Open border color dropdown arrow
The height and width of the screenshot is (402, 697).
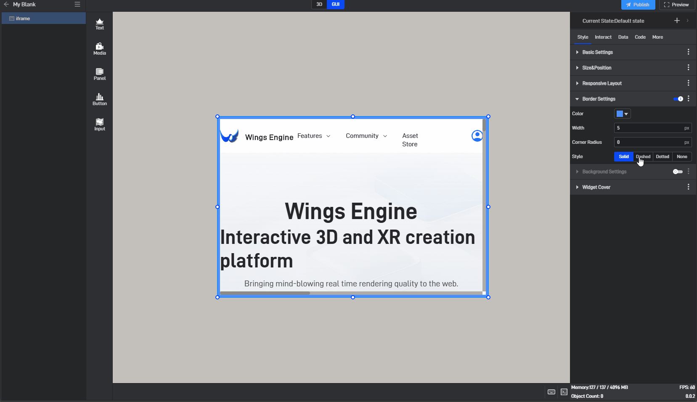pyautogui.click(x=626, y=114)
